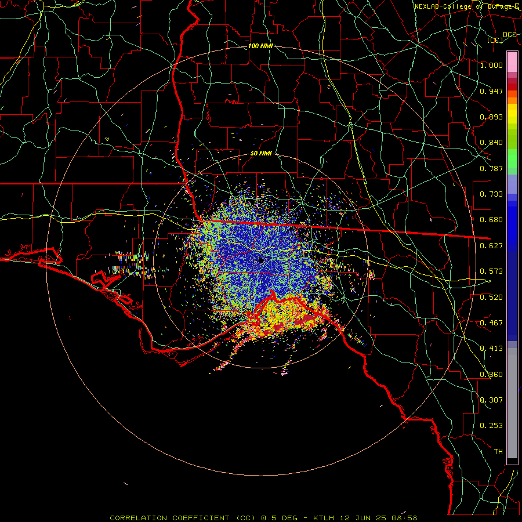The width and height of the screenshot is (522, 522).
Task: Select the 1.000 value on the scale
Action: [x=491, y=65]
